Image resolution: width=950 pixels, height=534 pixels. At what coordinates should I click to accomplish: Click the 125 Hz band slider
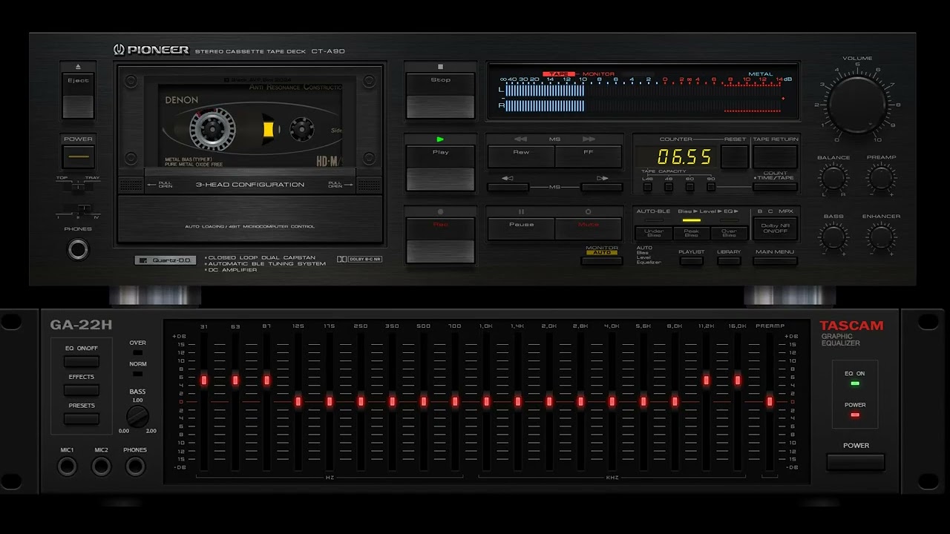[298, 401]
